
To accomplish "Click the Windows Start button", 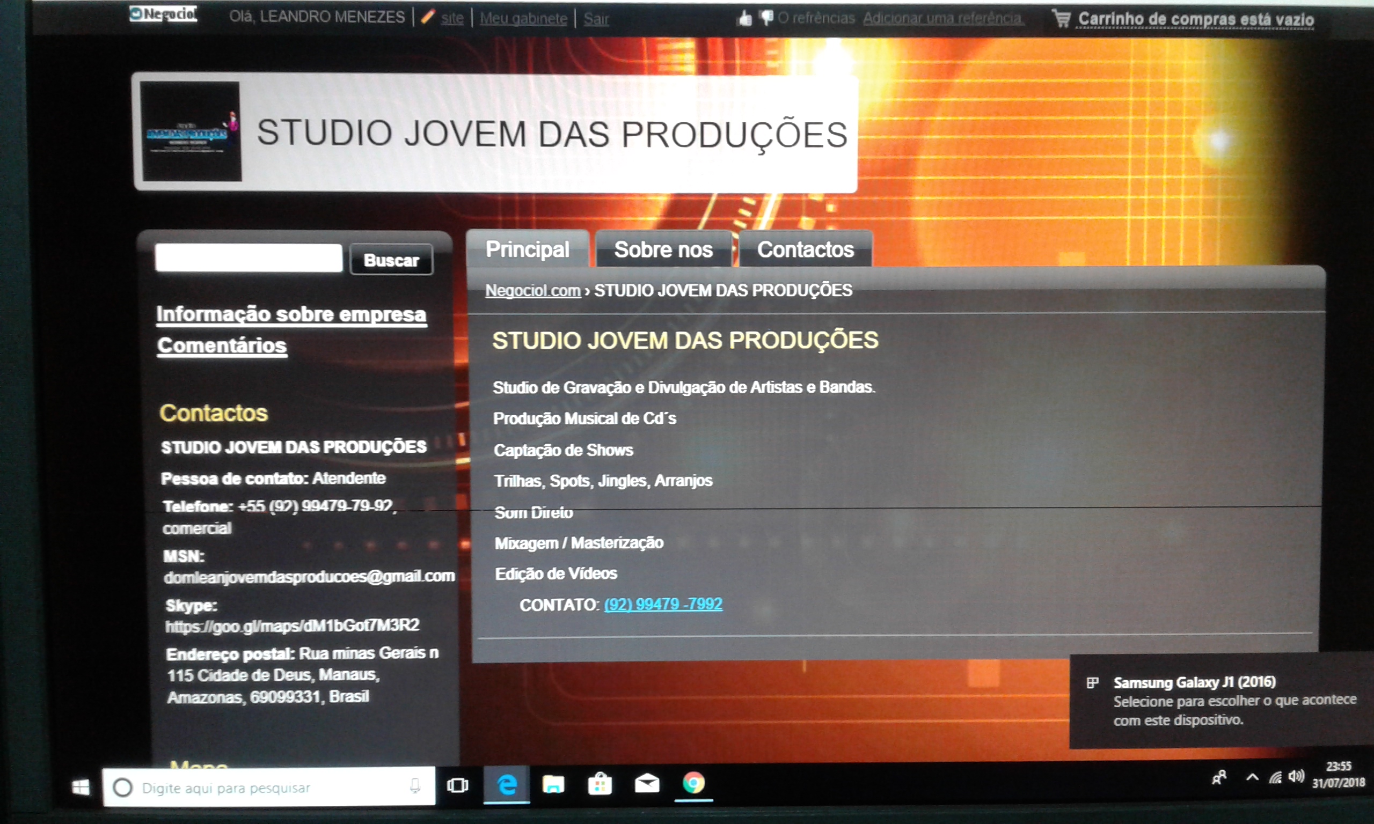I will click(81, 787).
